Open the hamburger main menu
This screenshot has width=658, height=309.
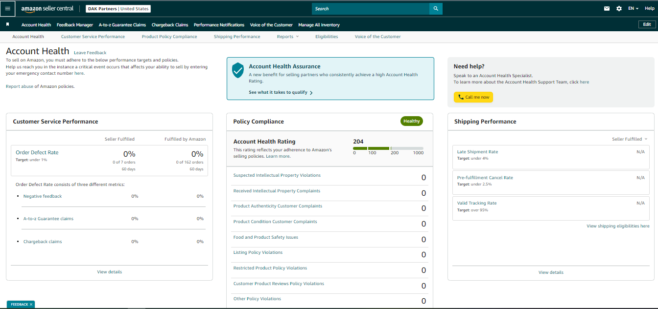tap(7, 8)
